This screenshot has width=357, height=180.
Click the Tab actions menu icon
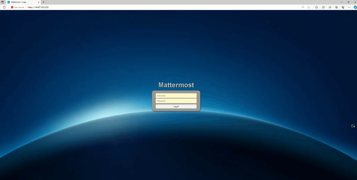(x=3, y=2)
